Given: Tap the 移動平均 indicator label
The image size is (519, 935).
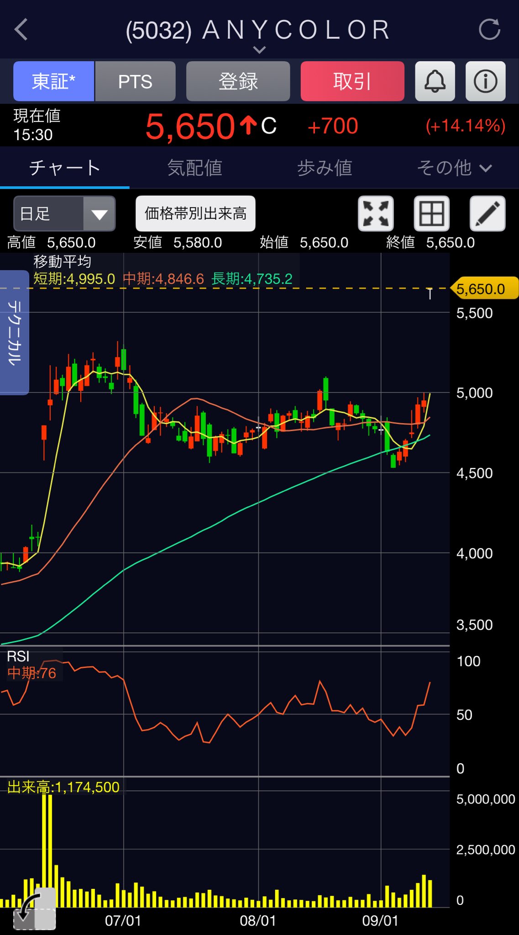Looking at the screenshot, I should coord(62,262).
